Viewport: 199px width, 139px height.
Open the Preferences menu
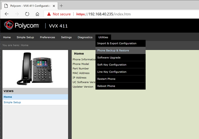pos(48,37)
